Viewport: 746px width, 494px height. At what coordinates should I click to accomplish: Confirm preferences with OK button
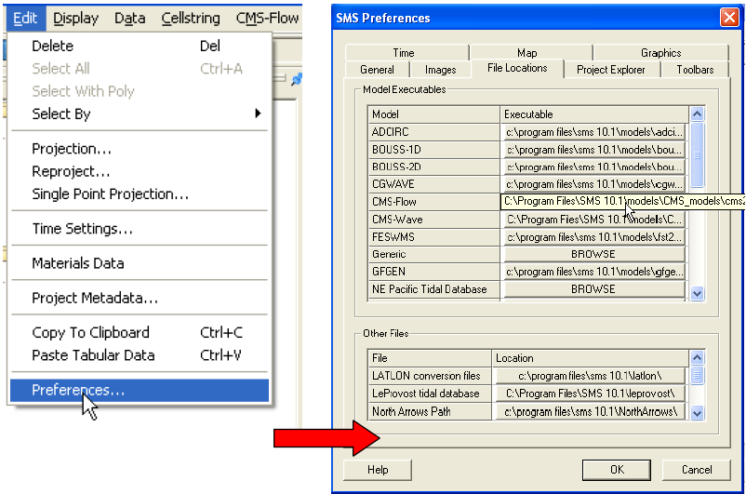click(617, 470)
